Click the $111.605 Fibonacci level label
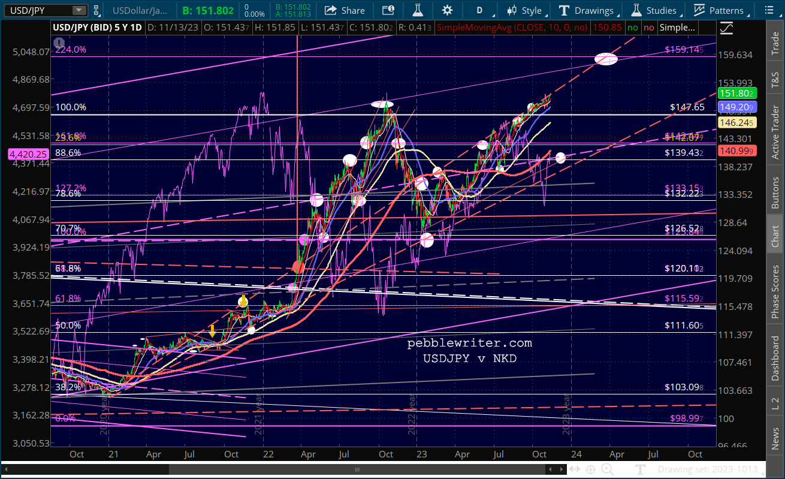Image resolution: width=785 pixels, height=479 pixels. pyautogui.click(x=684, y=326)
